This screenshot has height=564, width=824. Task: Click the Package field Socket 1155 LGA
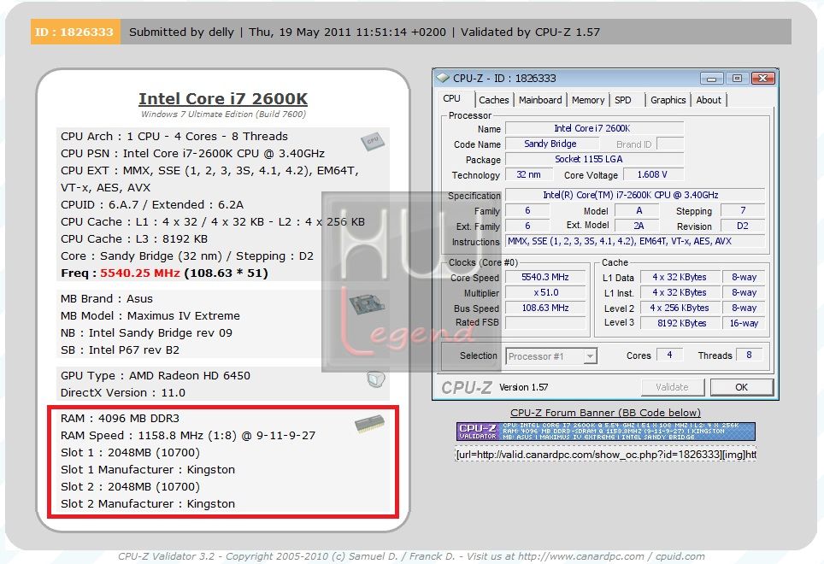point(594,159)
